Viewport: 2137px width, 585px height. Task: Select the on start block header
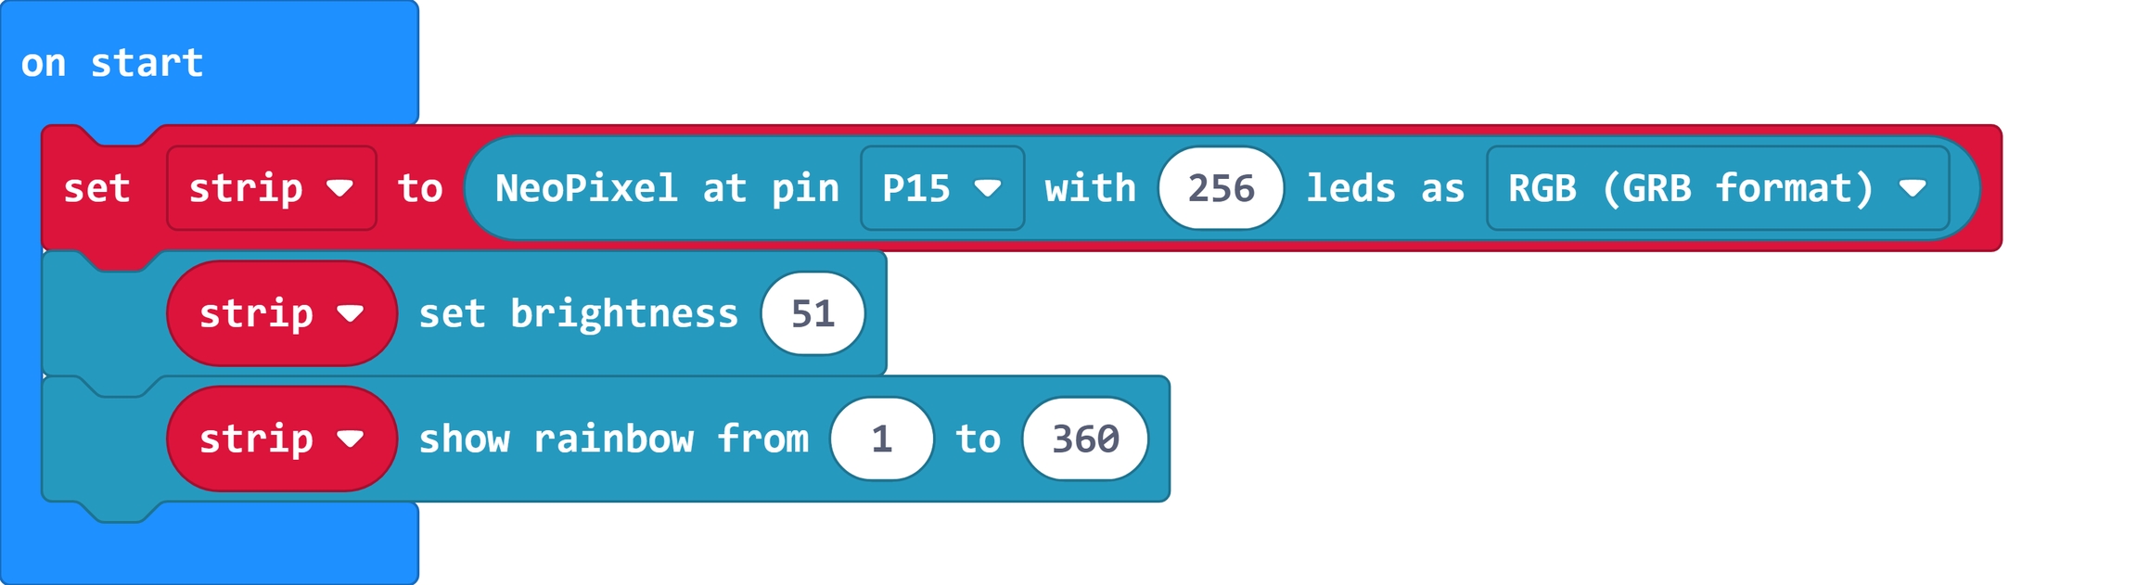tap(112, 63)
